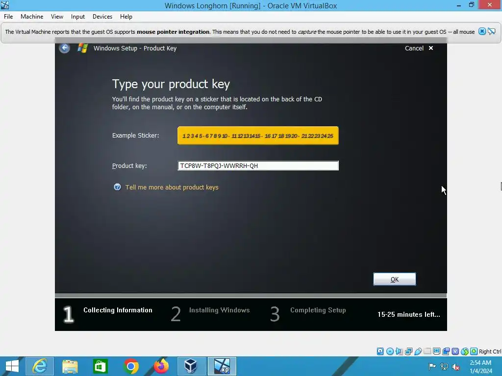Click the yellow Example Sticker image
The image size is (502, 376).
(258, 136)
